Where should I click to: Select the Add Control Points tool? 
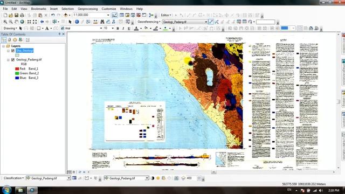[x=211, y=22]
